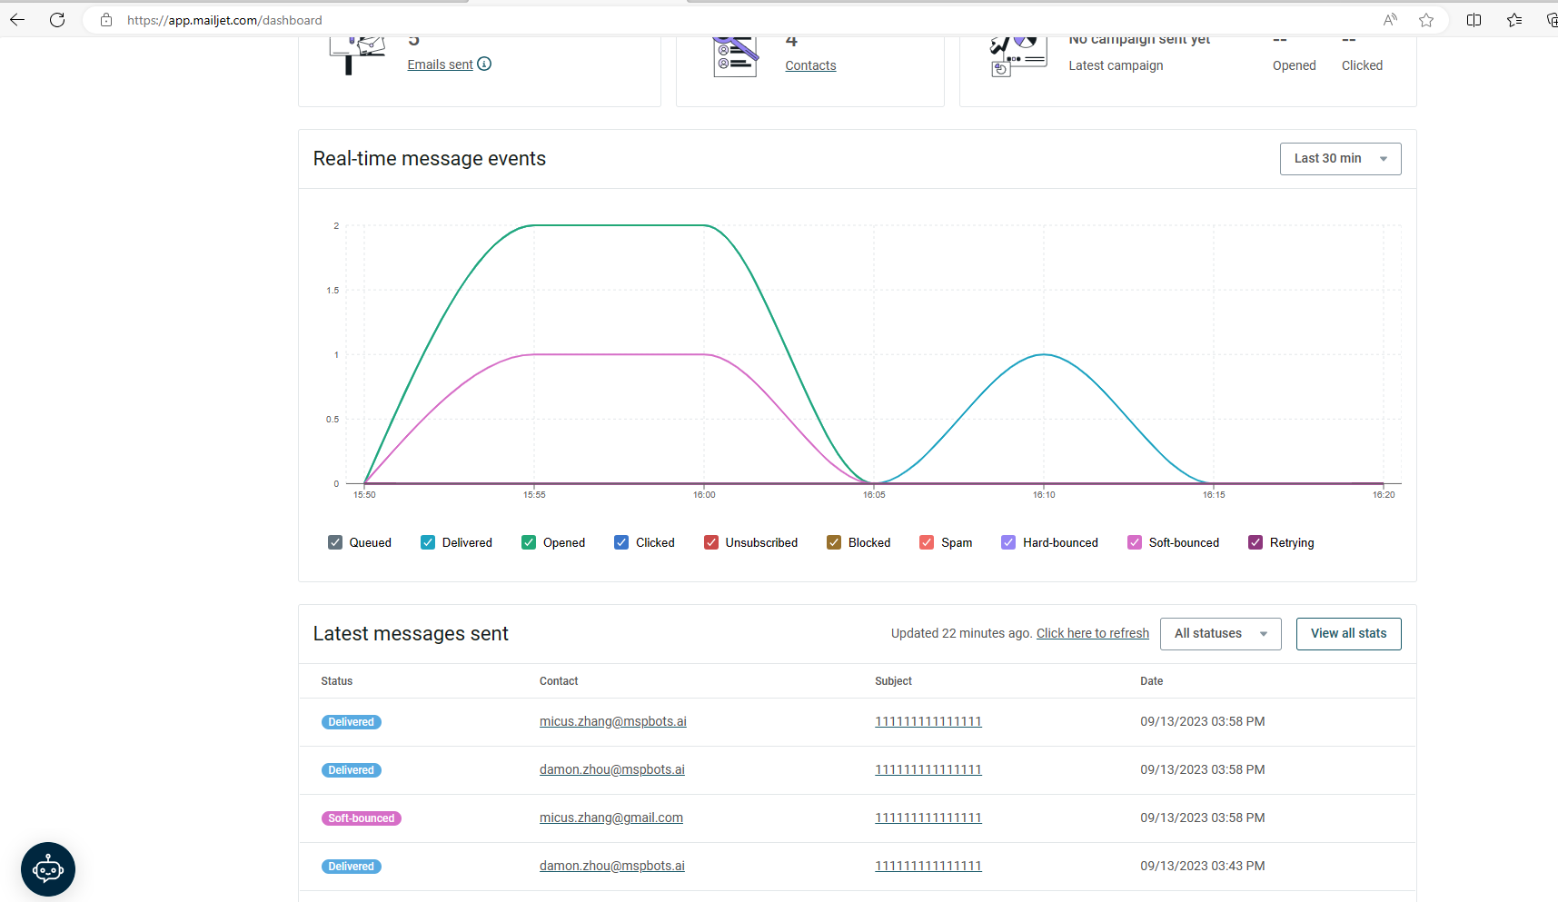Image resolution: width=1558 pixels, height=902 pixels.
Task: Toggle the Delivered events checkbox
Action: point(428,542)
